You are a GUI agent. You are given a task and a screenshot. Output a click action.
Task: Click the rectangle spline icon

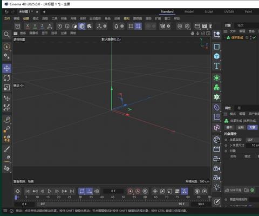point(216,47)
